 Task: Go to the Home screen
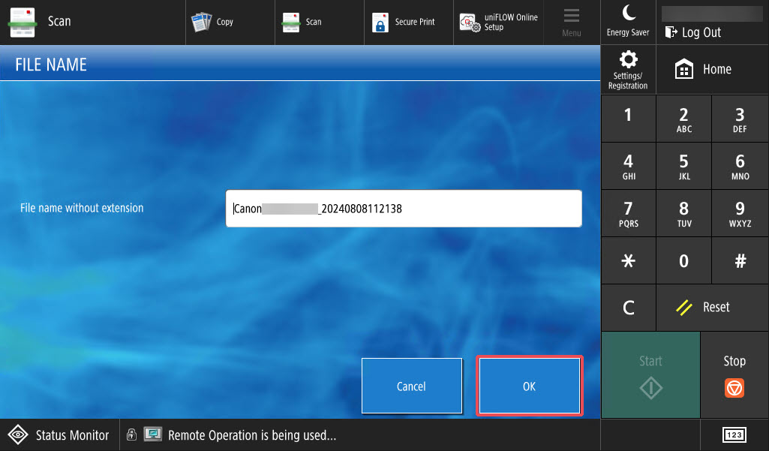tap(712, 70)
